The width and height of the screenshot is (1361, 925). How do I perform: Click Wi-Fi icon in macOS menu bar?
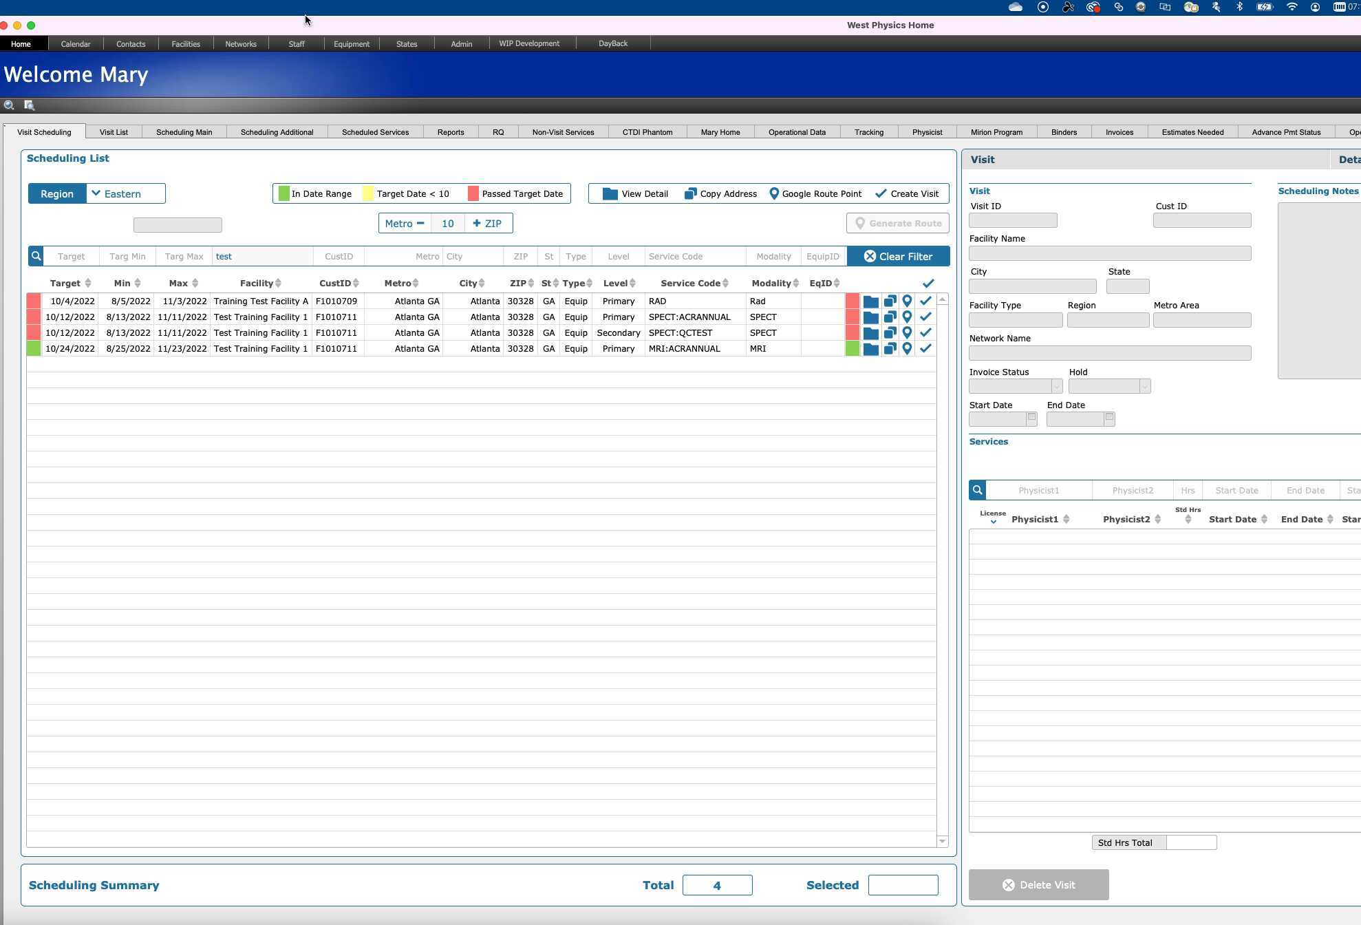pos(1292,7)
